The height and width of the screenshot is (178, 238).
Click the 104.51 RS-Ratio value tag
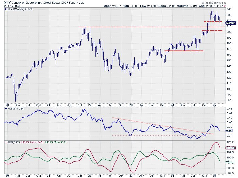(231, 148)
